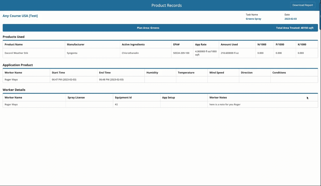The image size is (321, 186).
Task: Select the Daconil Weather Stik product cell
Action: tap(16, 53)
